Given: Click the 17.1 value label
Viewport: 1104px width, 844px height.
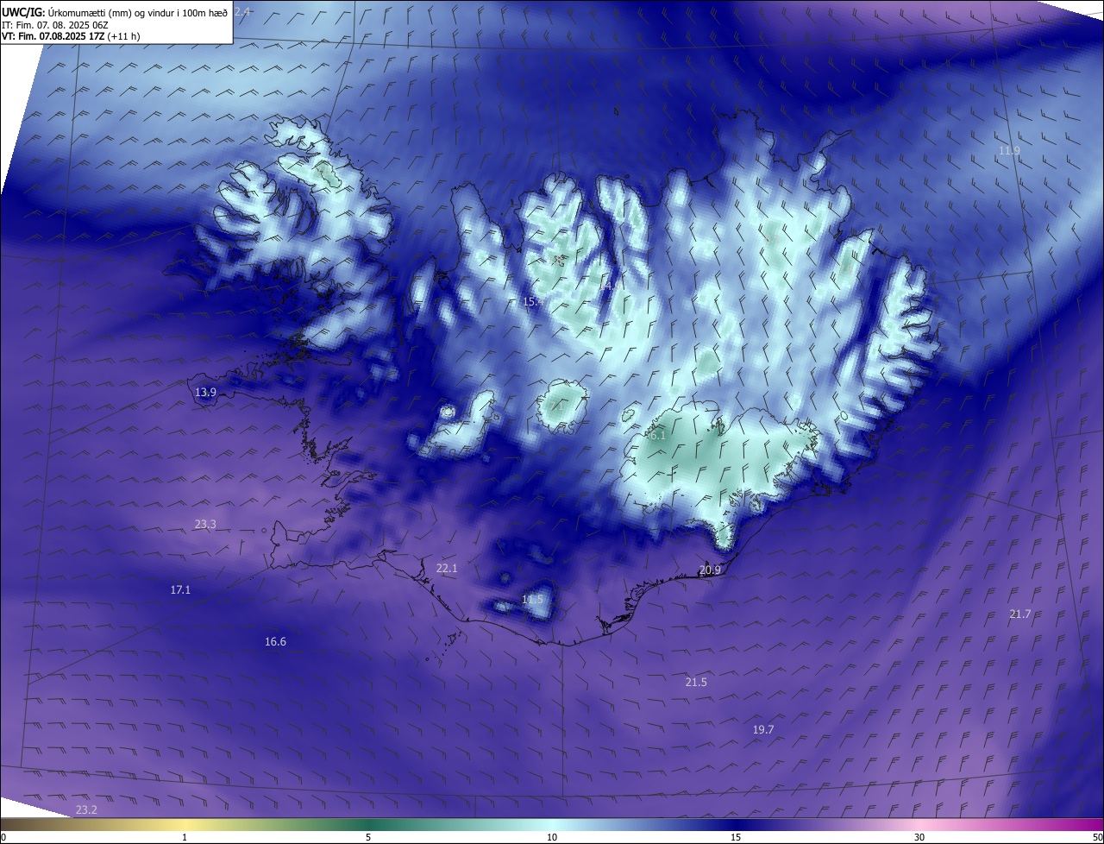Looking at the screenshot, I should 180,589.
